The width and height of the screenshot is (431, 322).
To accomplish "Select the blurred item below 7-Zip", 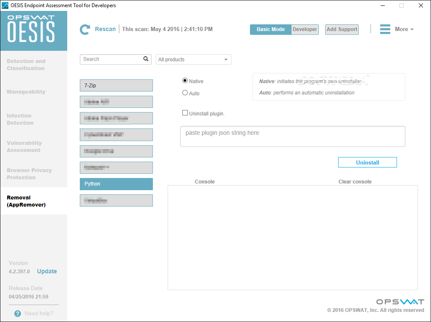I will [x=116, y=102].
